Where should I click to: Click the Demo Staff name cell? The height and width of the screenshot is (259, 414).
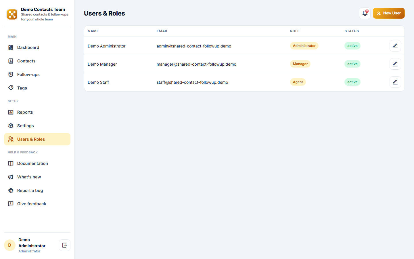pyautogui.click(x=98, y=82)
